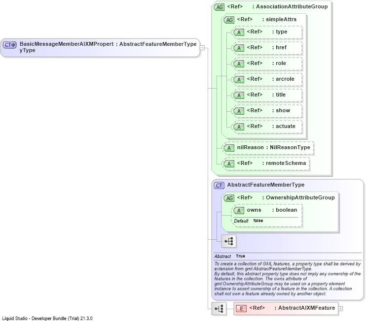366x321 pixels.
Task: Select the ': arcrole' attribute name
Action: coord(283,79)
